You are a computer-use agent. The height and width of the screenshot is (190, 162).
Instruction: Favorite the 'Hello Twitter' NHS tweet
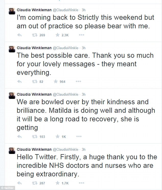58,183
